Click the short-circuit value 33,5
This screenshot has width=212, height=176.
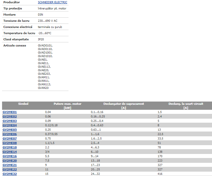160,139
